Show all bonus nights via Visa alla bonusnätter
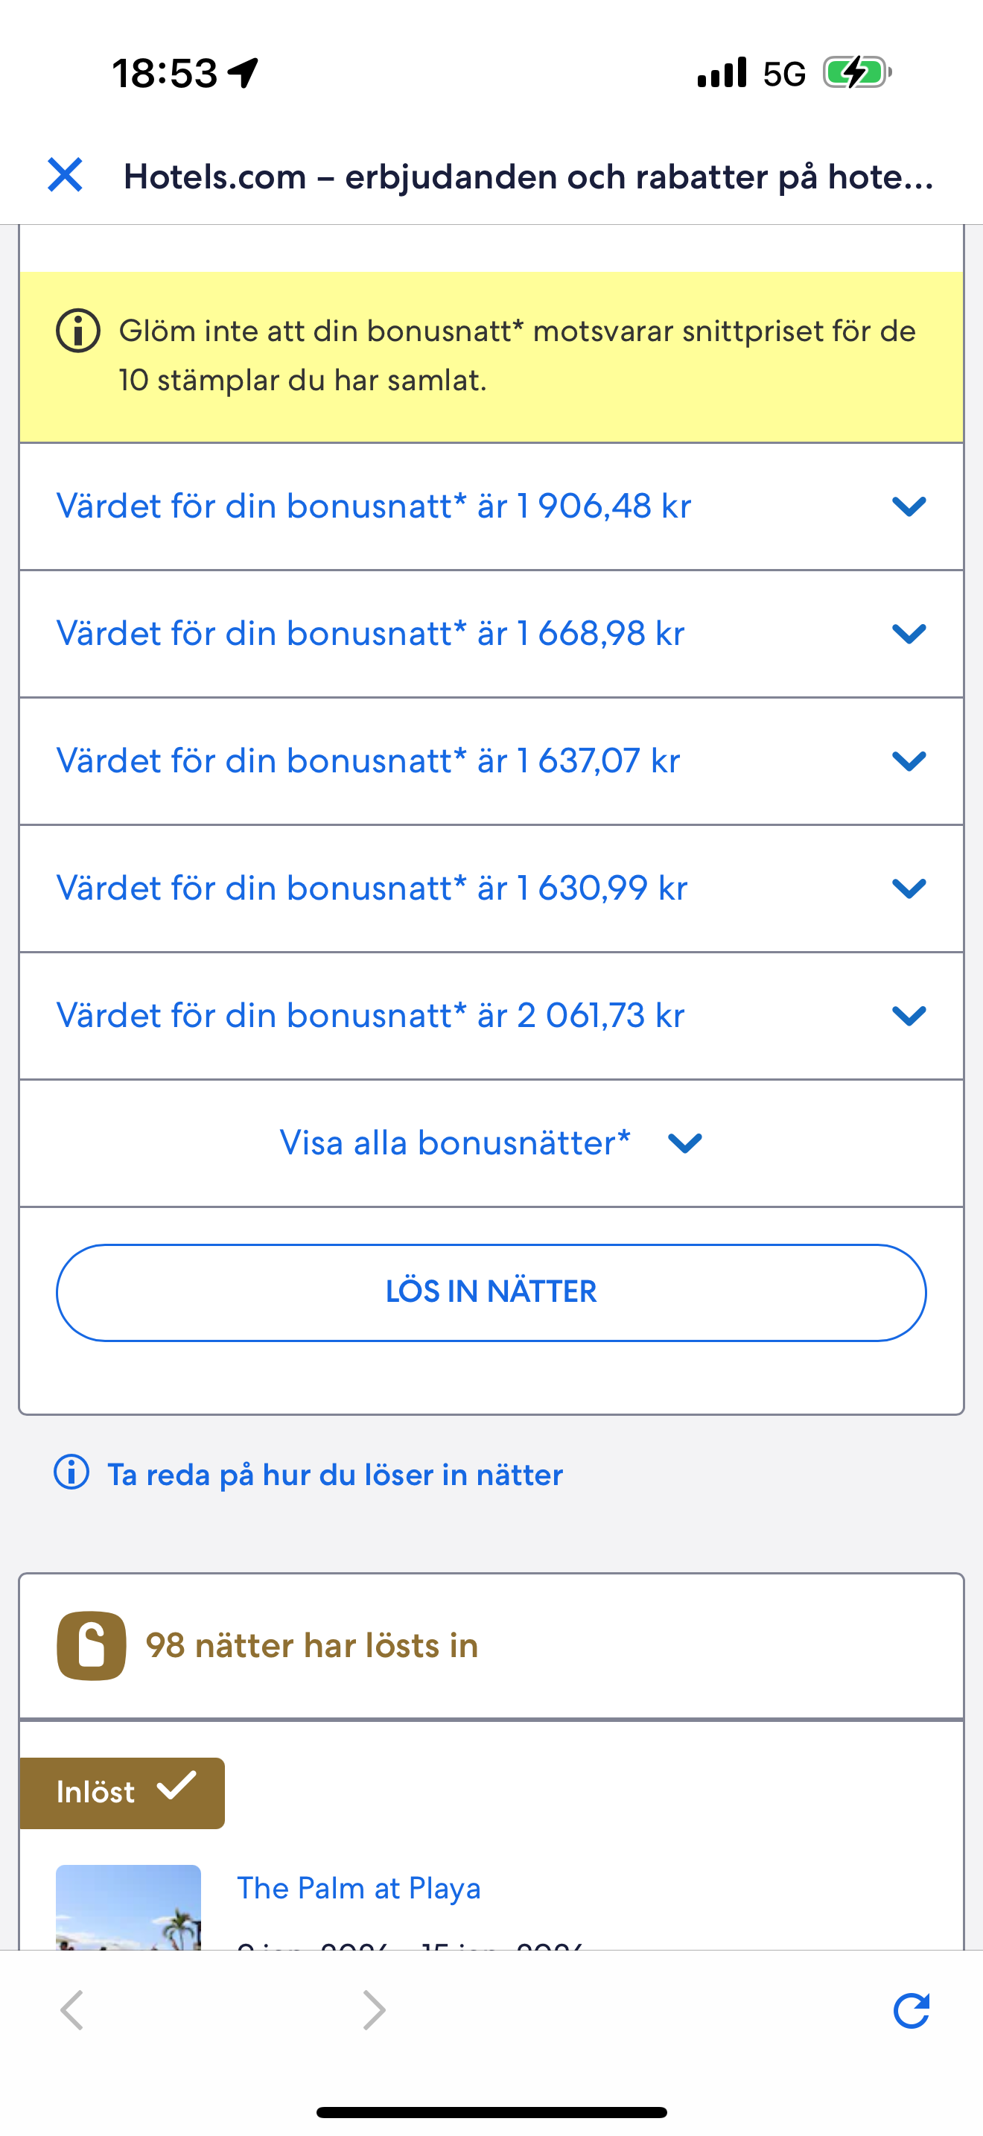The height and width of the screenshot is (2136, 983). 491,1142
